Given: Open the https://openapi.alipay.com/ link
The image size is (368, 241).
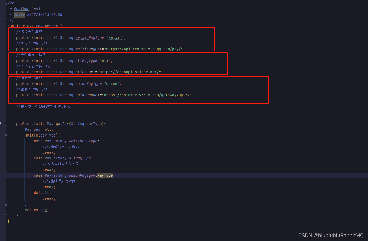Looking at the screenshot, I should (129, 72).
